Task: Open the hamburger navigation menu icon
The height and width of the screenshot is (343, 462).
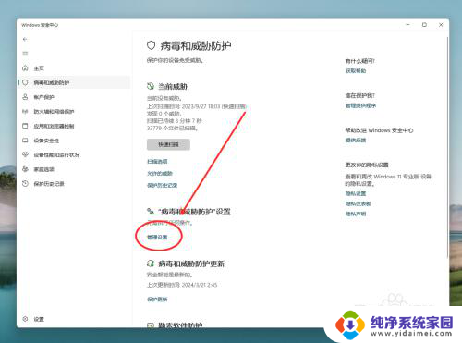Action: (x=25, y=54)
